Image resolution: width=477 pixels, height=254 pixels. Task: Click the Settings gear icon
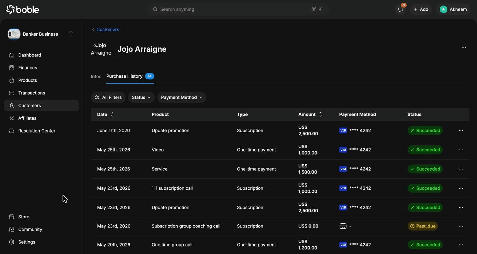click(12, 242)
